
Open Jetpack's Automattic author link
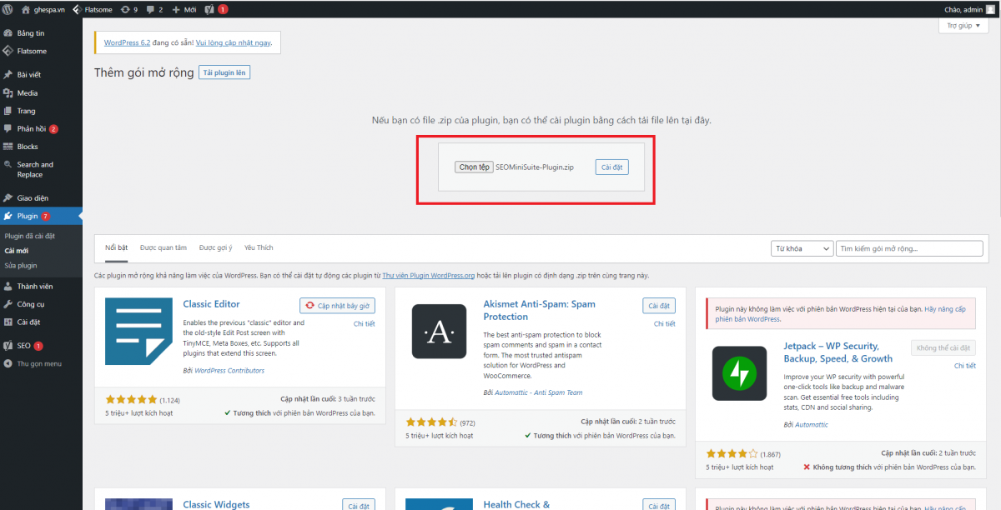(x=812, y=424)
